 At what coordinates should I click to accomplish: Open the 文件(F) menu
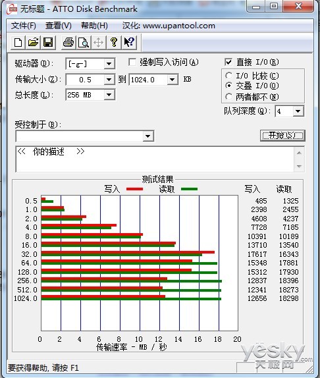click(x=23, y=26)
